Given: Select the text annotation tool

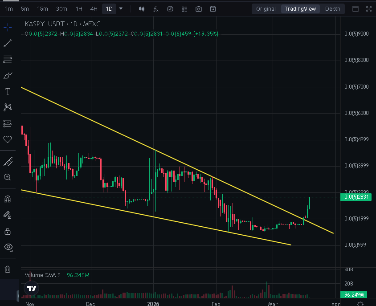Looking at the screenshot, I should click(x=8, y=91).
